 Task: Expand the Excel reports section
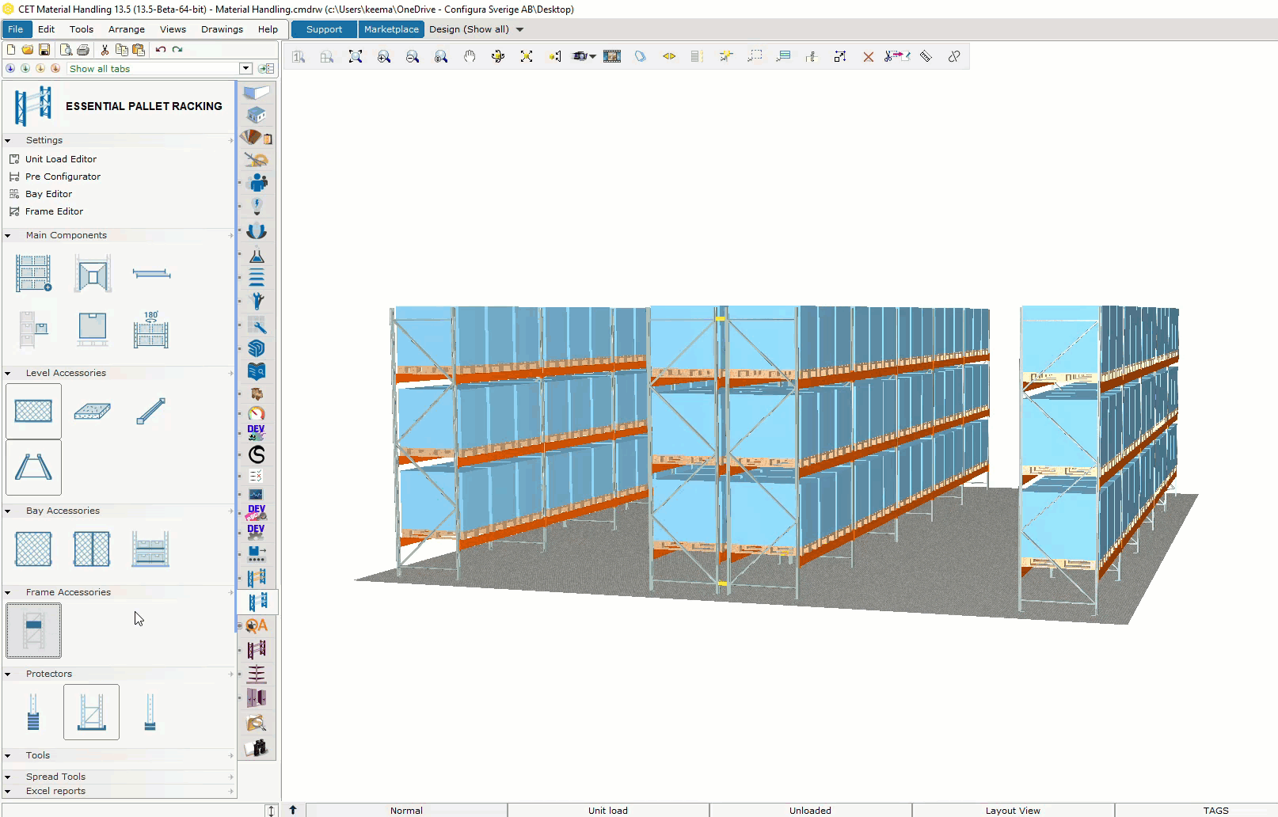coord(8,792)
